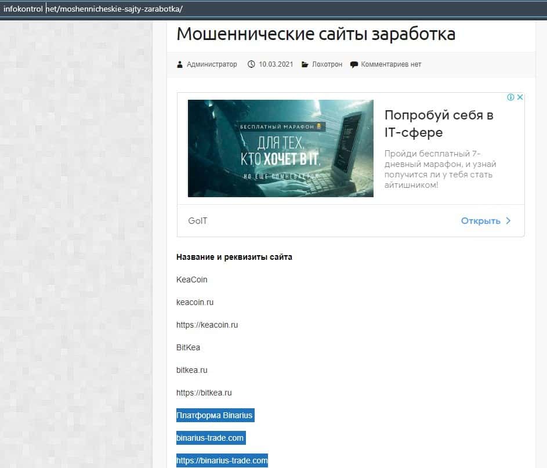This screenshot has height=468, width=547.
Task: Click the ad headline Попробуй себя в IT-сфере
Action: coord(439,124)
